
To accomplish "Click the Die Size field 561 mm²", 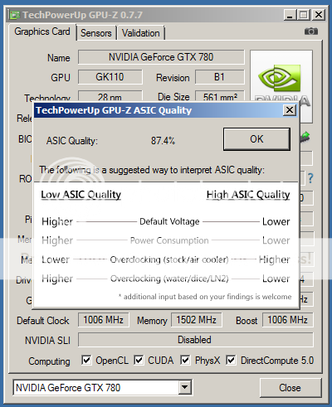I will point(220,96).
